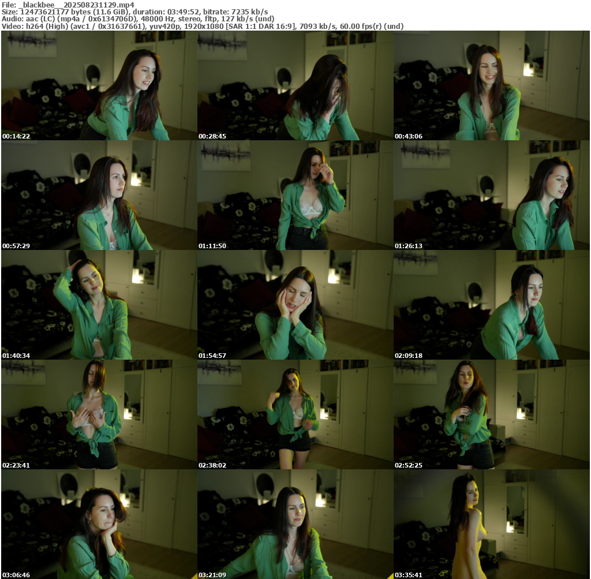Select the thumbnail timestamped 00:14:22
The image size is (591, 579).
click(x=99, y=85)
